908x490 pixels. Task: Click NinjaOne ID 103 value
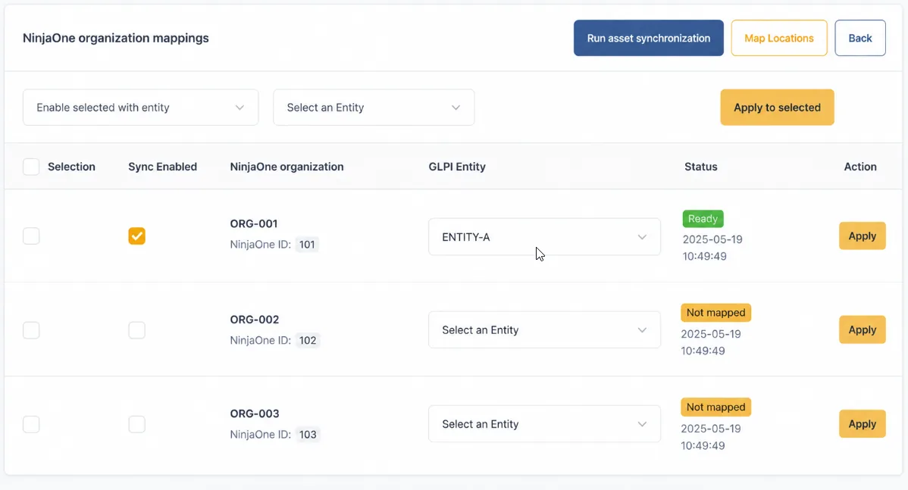pos(308,435)
